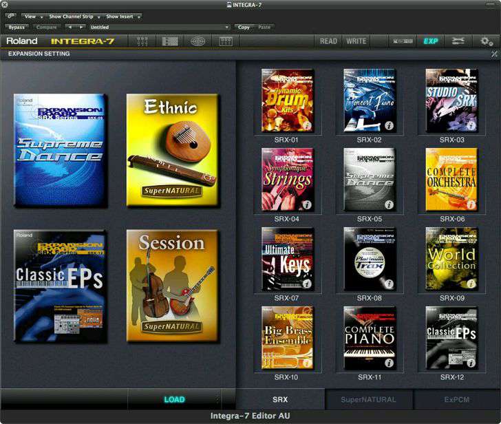
Task: Click info icon on SRX-01 Dynamic Drum Kits
Action: (x=306, y=125)
